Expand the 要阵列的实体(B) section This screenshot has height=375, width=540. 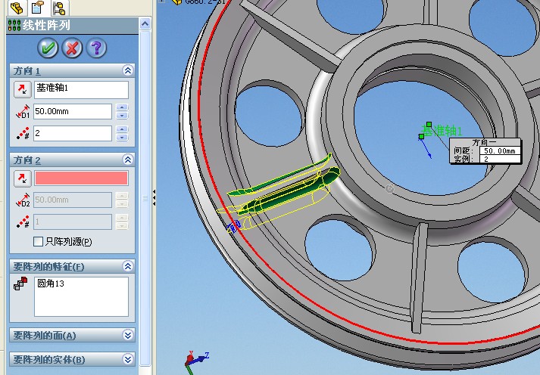(128, 360)
